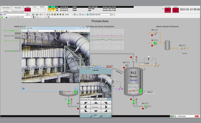
Task: Pan camera right with the right arrow
Action: click(x=106, y=107)
